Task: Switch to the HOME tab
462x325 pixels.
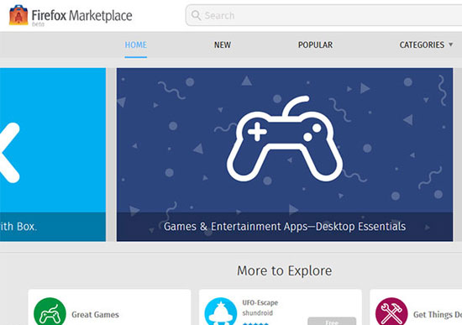Action: 136,45
